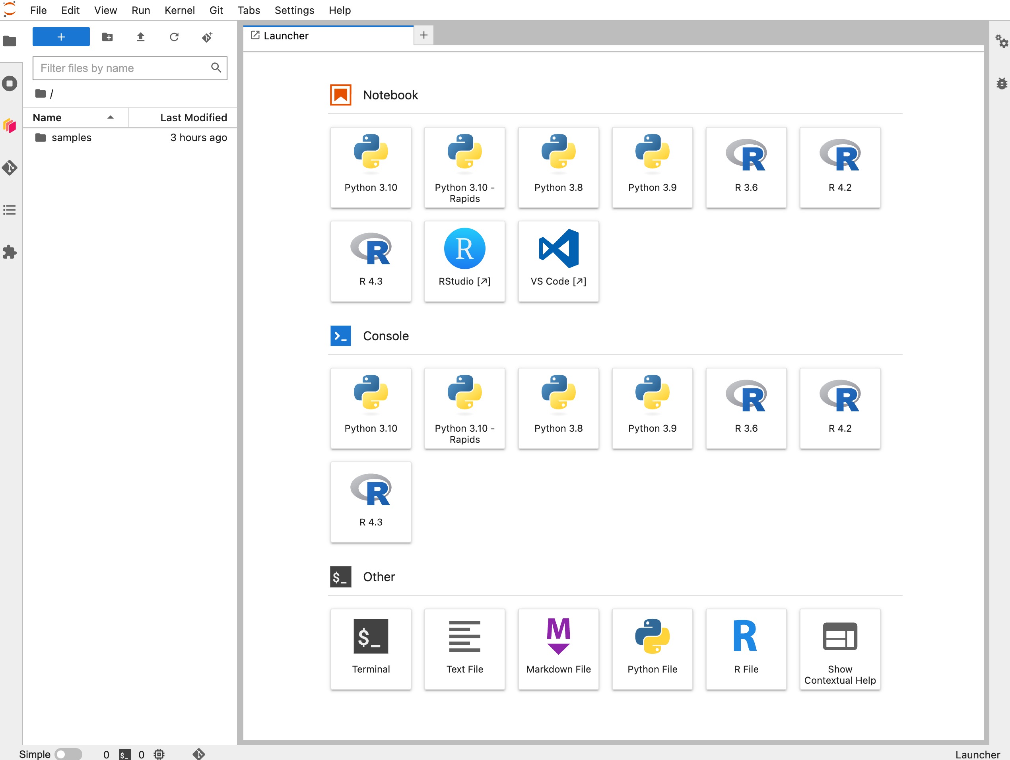The height and width of the screenshot is (760, 1010).
Task: Create a new Markdown File
Action: (x=558, y=649)
